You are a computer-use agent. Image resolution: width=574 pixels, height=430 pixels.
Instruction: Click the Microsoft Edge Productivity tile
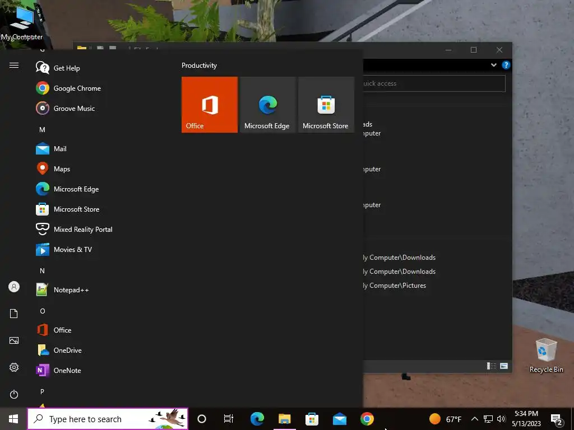pyautogui.click(x=268, y=105)
